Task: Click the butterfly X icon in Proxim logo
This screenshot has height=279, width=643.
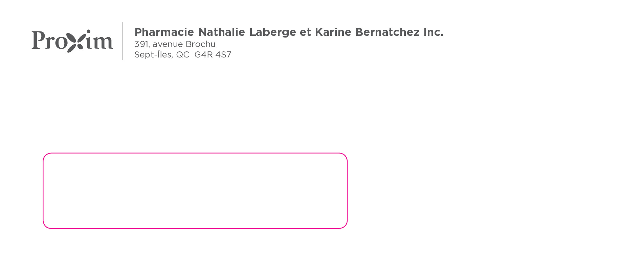Action: tap(74, 41)
